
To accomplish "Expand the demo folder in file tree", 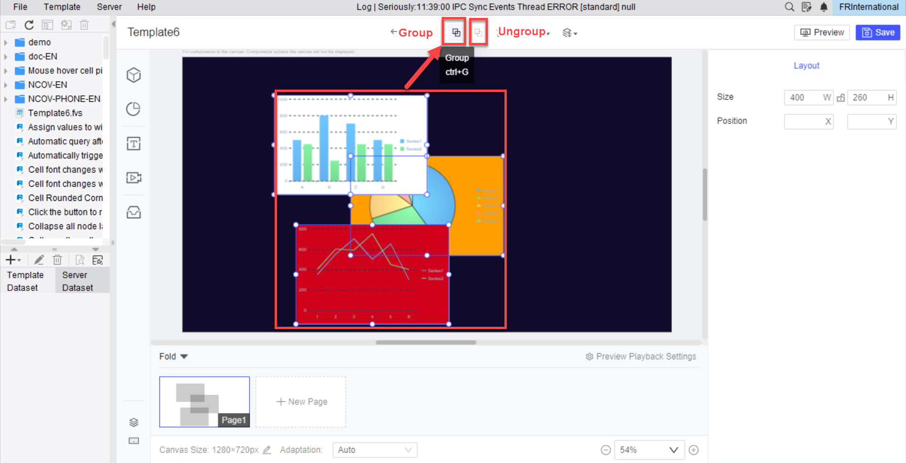I will click(x=6, y=42).
